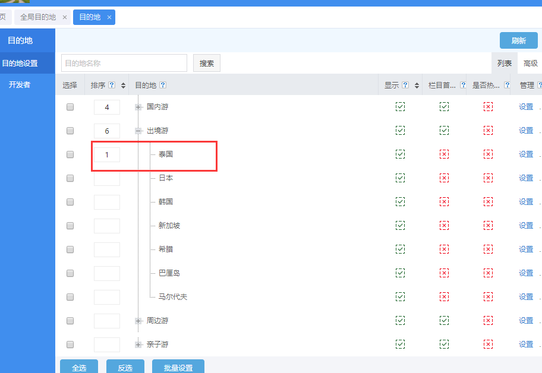Select the checkbox for 新加坡 row
542x373 pixels.
(x=70, y=225)
